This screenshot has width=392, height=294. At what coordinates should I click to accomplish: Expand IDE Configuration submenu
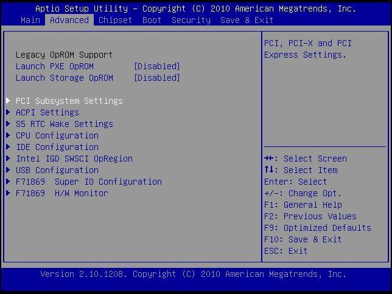coord(57,147)
